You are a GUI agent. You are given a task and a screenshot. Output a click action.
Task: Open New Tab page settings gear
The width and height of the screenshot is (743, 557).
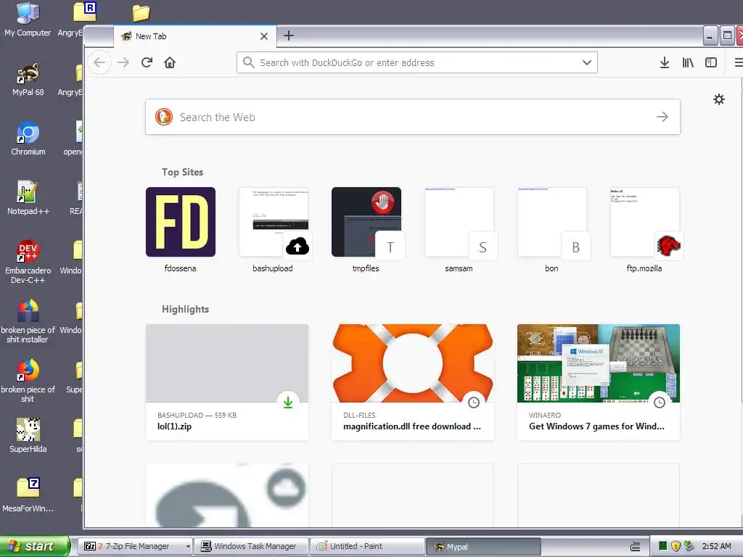719,99
